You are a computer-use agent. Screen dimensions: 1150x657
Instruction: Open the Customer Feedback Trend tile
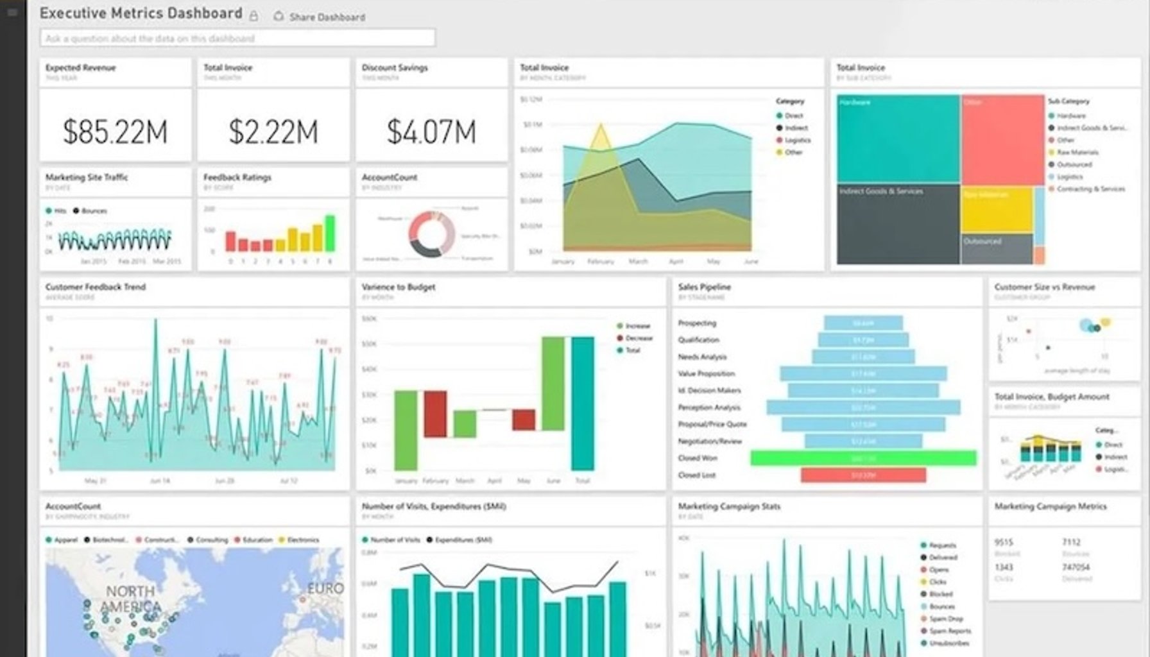tap(94, 287)
